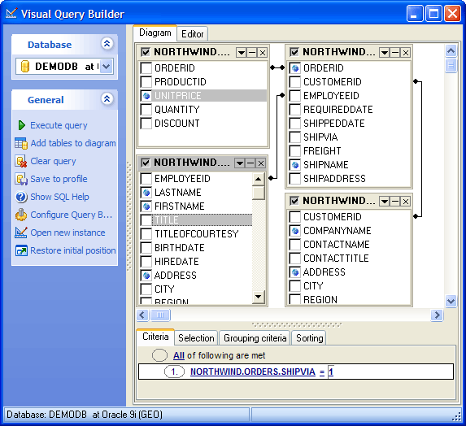Screen dimensions: 466x426
Task: Minimize the employees table with LASTNAME
Action: (250, 163)
